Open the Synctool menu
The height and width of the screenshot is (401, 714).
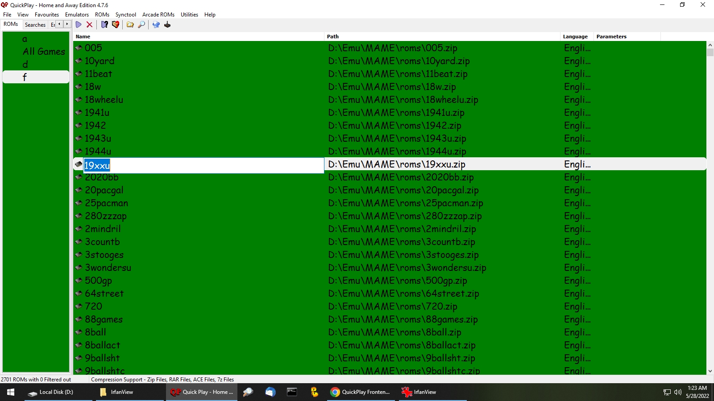coord(126,15)
